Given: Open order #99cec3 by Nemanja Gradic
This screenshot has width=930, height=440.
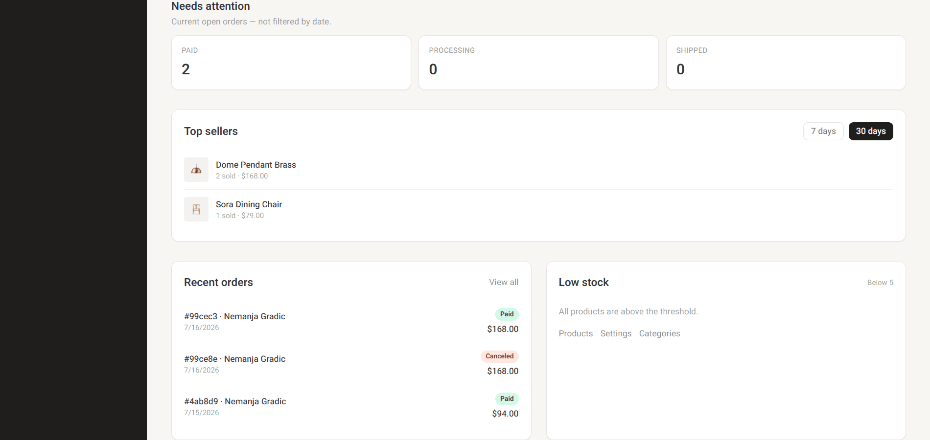Looking at the screenshot, I should click(351, 322).
